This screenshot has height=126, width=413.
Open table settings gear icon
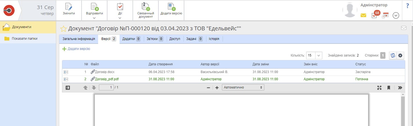pos(400,55)
